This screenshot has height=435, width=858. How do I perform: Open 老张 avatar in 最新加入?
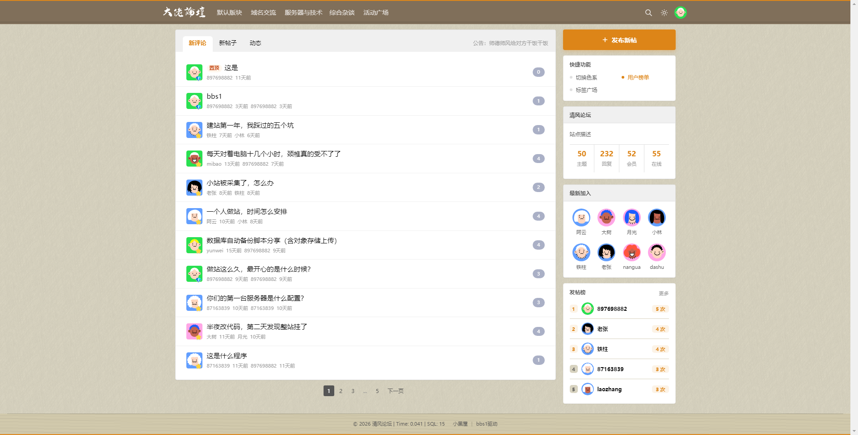pos(606,252)
